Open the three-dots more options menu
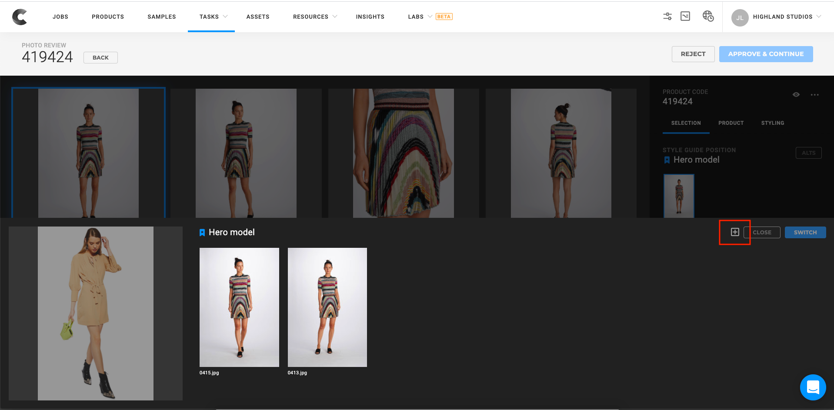 (x=814, y=95)
